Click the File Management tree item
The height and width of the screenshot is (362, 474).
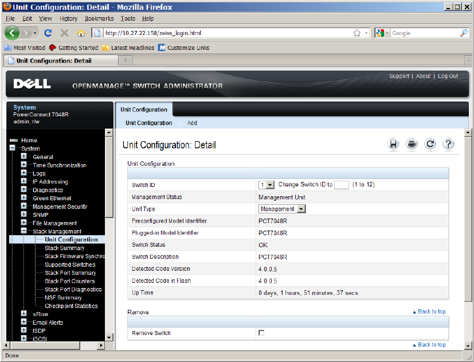tap(54, 223)
